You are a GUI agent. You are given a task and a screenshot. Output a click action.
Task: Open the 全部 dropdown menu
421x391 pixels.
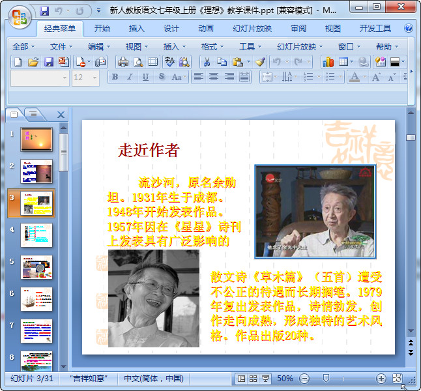[x=23, y=47]
